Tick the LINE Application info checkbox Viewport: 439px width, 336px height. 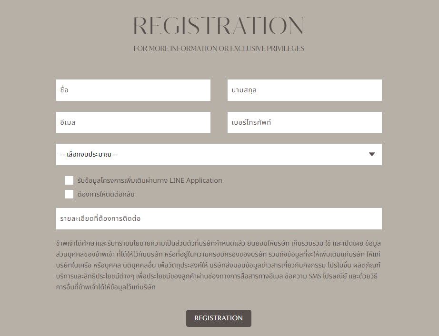[x=69, y=180]
